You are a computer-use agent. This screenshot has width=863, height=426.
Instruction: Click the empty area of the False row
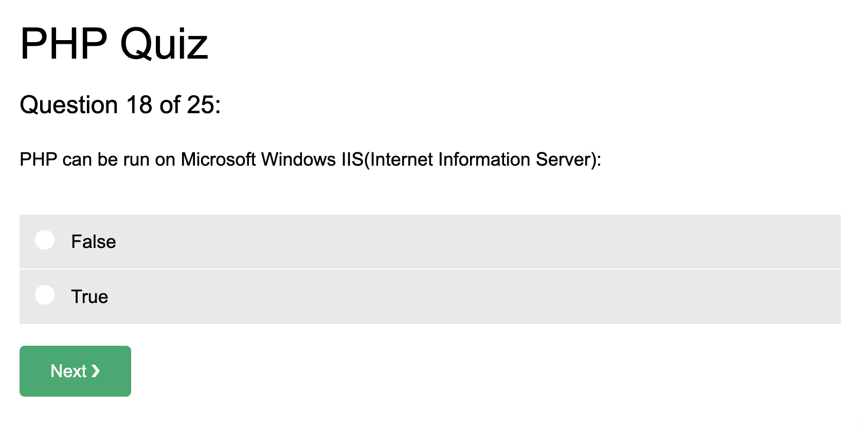pyautogui.click(x=478, y=242)
